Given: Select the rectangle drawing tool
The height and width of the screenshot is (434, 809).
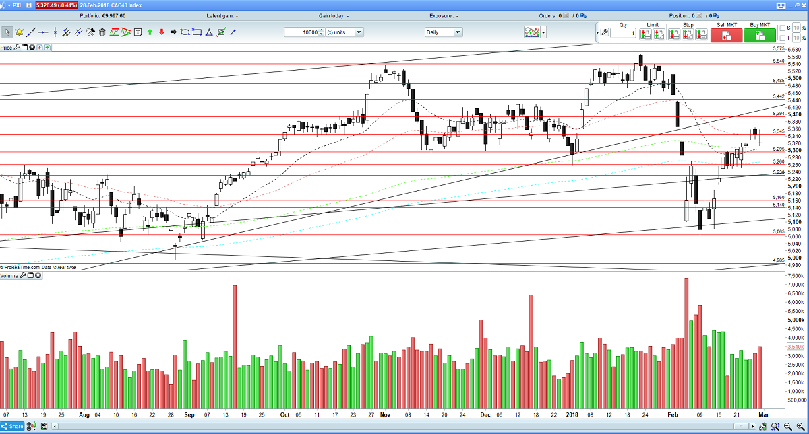Looking at the screenshot, I should (x=197, y=32).
